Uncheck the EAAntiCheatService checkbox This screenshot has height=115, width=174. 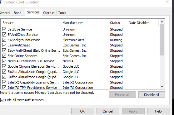point(4,35)
